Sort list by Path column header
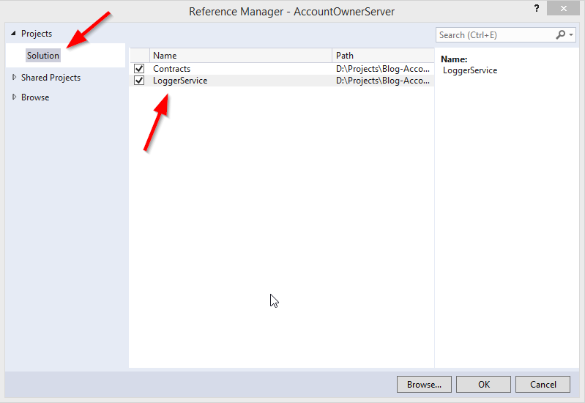Screen dimensions: 585x403 point(382,56)
